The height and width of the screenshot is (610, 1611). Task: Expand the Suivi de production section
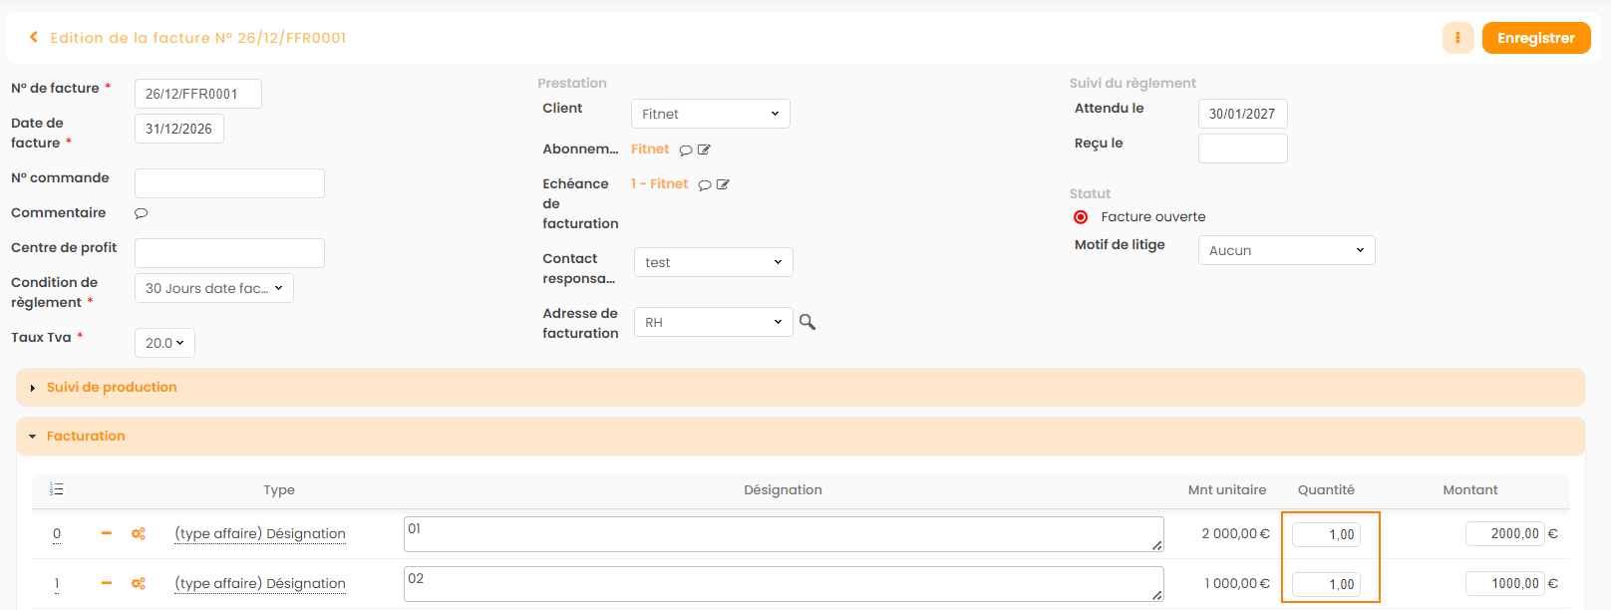click(112, 387)
